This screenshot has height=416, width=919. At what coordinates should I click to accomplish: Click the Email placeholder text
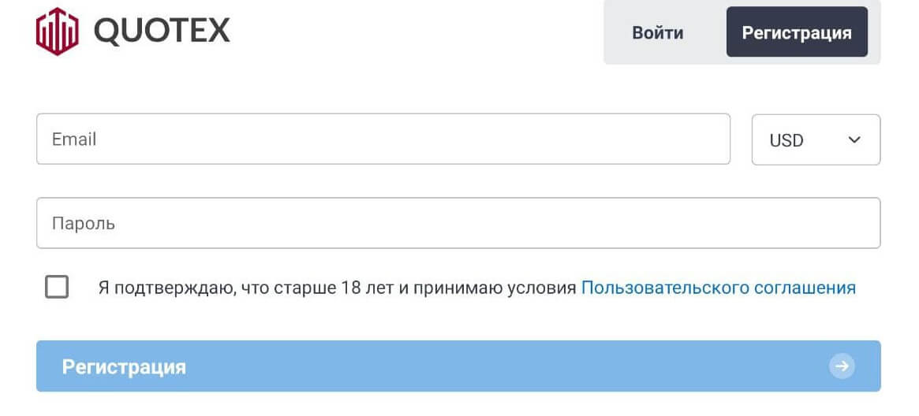point(74,139)
